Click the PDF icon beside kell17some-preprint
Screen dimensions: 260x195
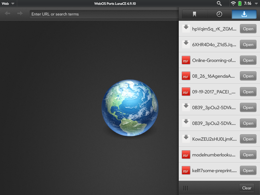[186, 170]
